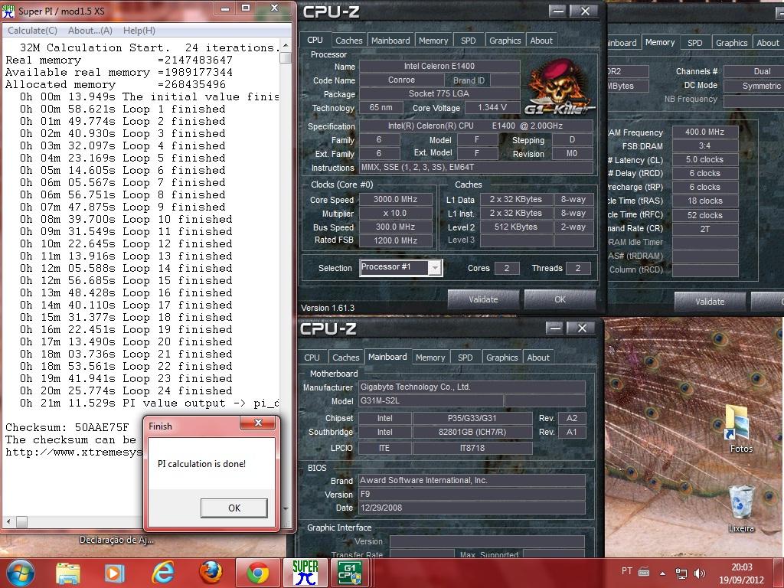Click Validate in top CPU-Z window
Viewport: 784px width, 588px height.
click(483, 299)
